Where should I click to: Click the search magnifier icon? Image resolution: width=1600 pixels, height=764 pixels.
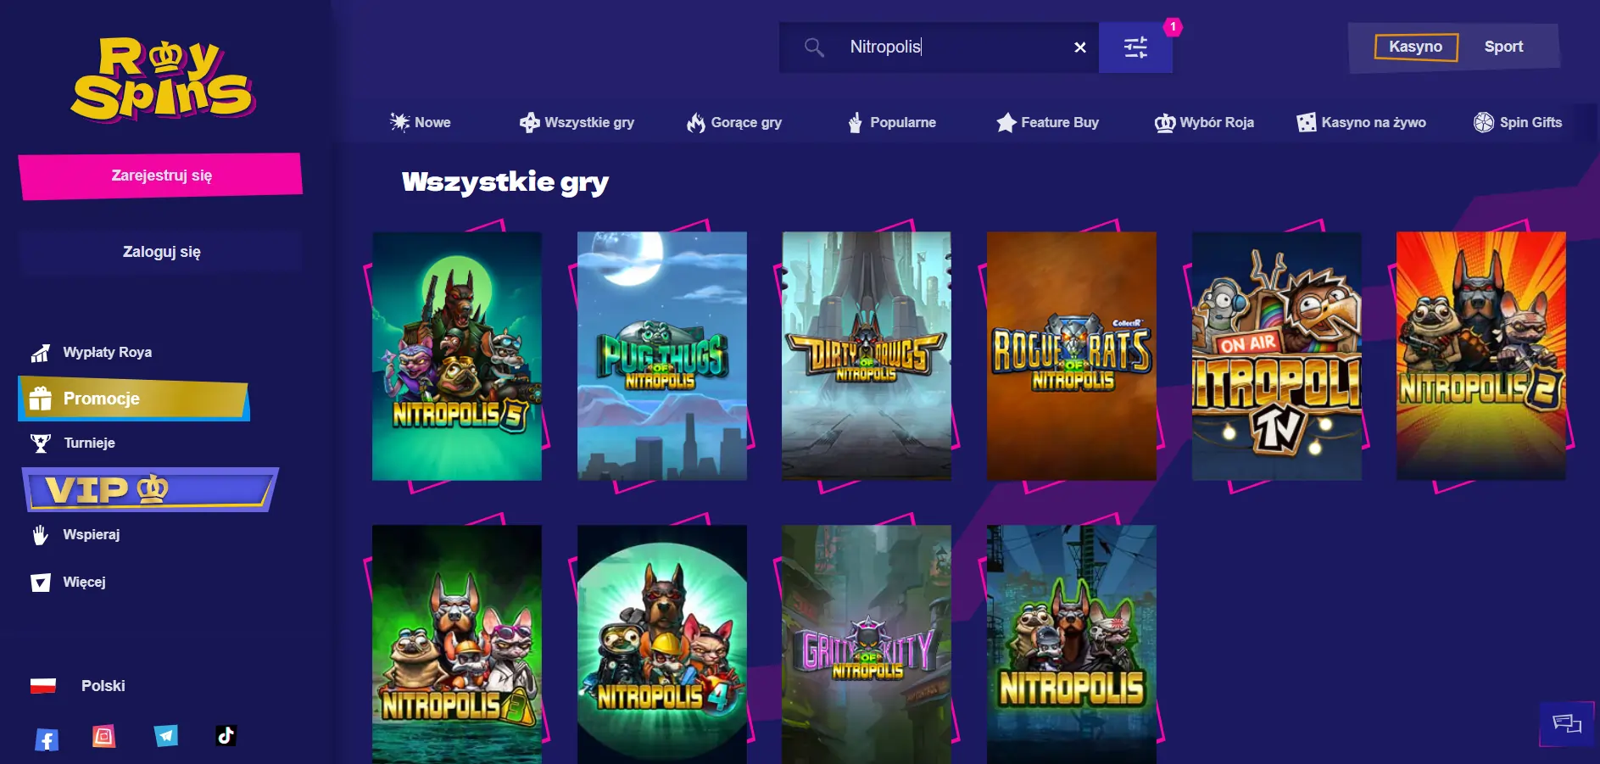pyautogui.click(x=814, y=47)
